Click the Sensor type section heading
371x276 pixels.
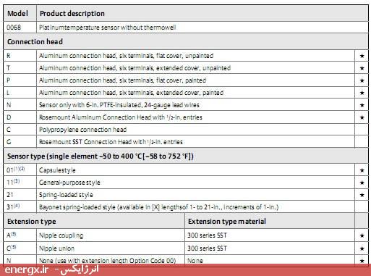pos(101,156)
